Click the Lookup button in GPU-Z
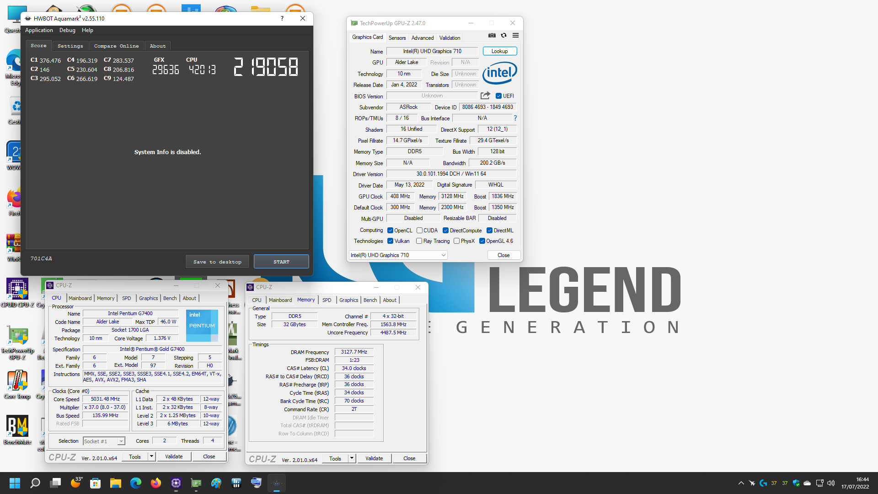The image size is (878, 494). 499,51
